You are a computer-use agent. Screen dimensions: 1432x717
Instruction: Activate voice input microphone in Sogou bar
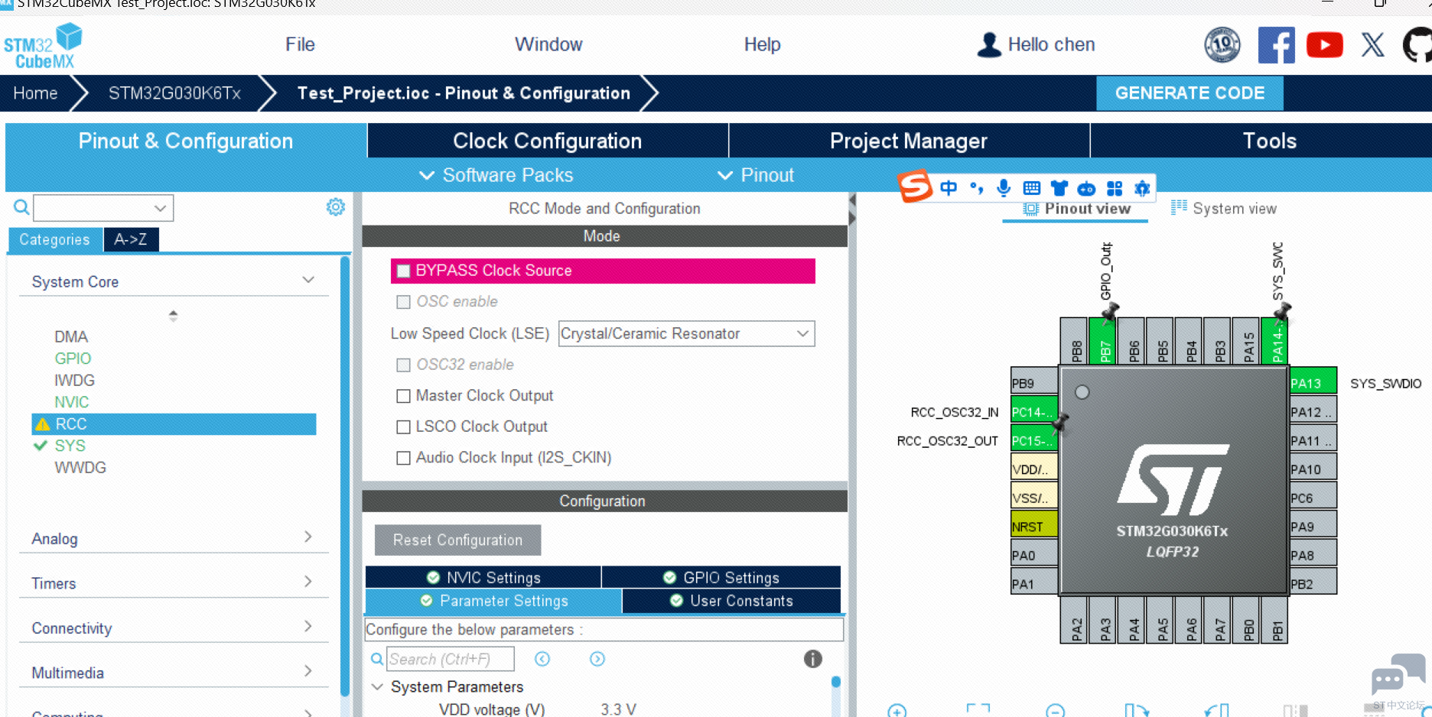point(1004,188)
